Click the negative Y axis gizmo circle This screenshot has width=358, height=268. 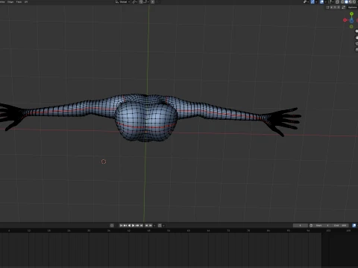[351, 27]
